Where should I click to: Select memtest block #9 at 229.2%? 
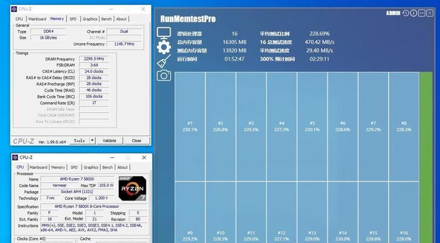coord(190,213)
